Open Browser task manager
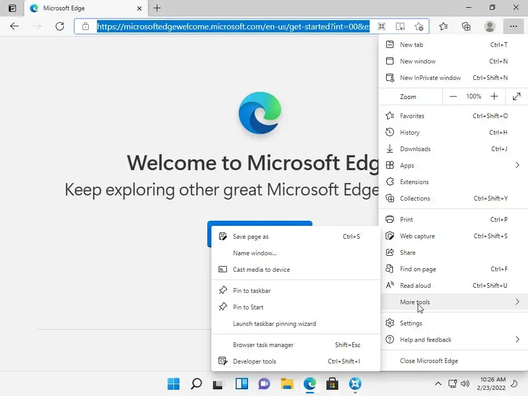 click(x=295, y=345)
